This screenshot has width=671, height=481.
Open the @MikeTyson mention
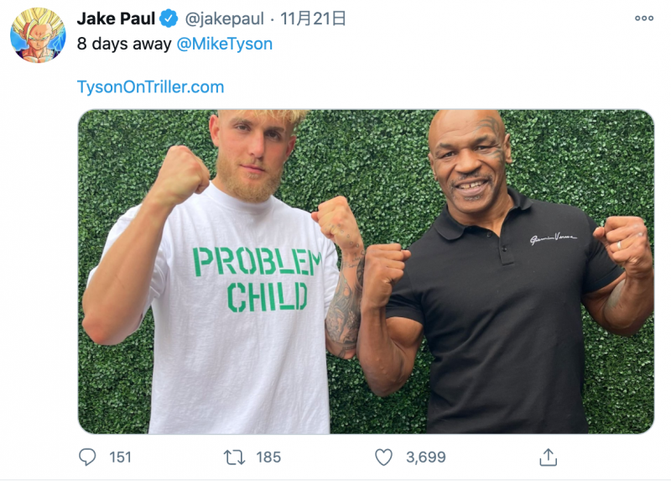[225, 44]
